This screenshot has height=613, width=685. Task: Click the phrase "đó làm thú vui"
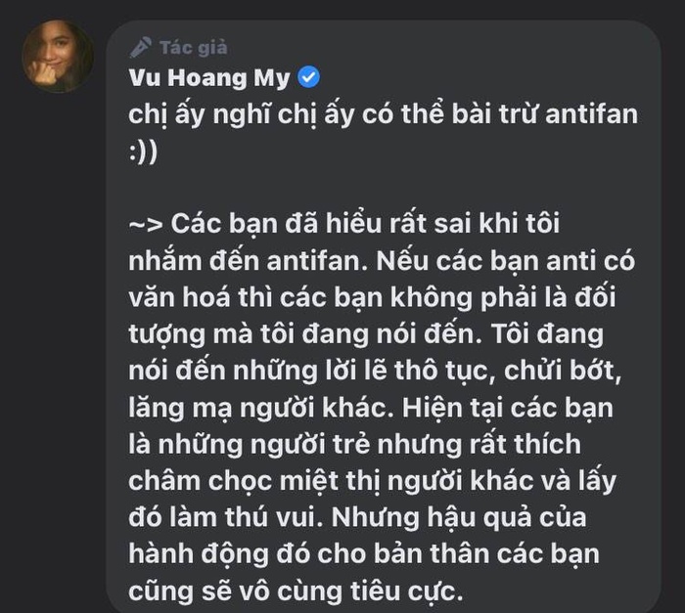click(225, 518)
